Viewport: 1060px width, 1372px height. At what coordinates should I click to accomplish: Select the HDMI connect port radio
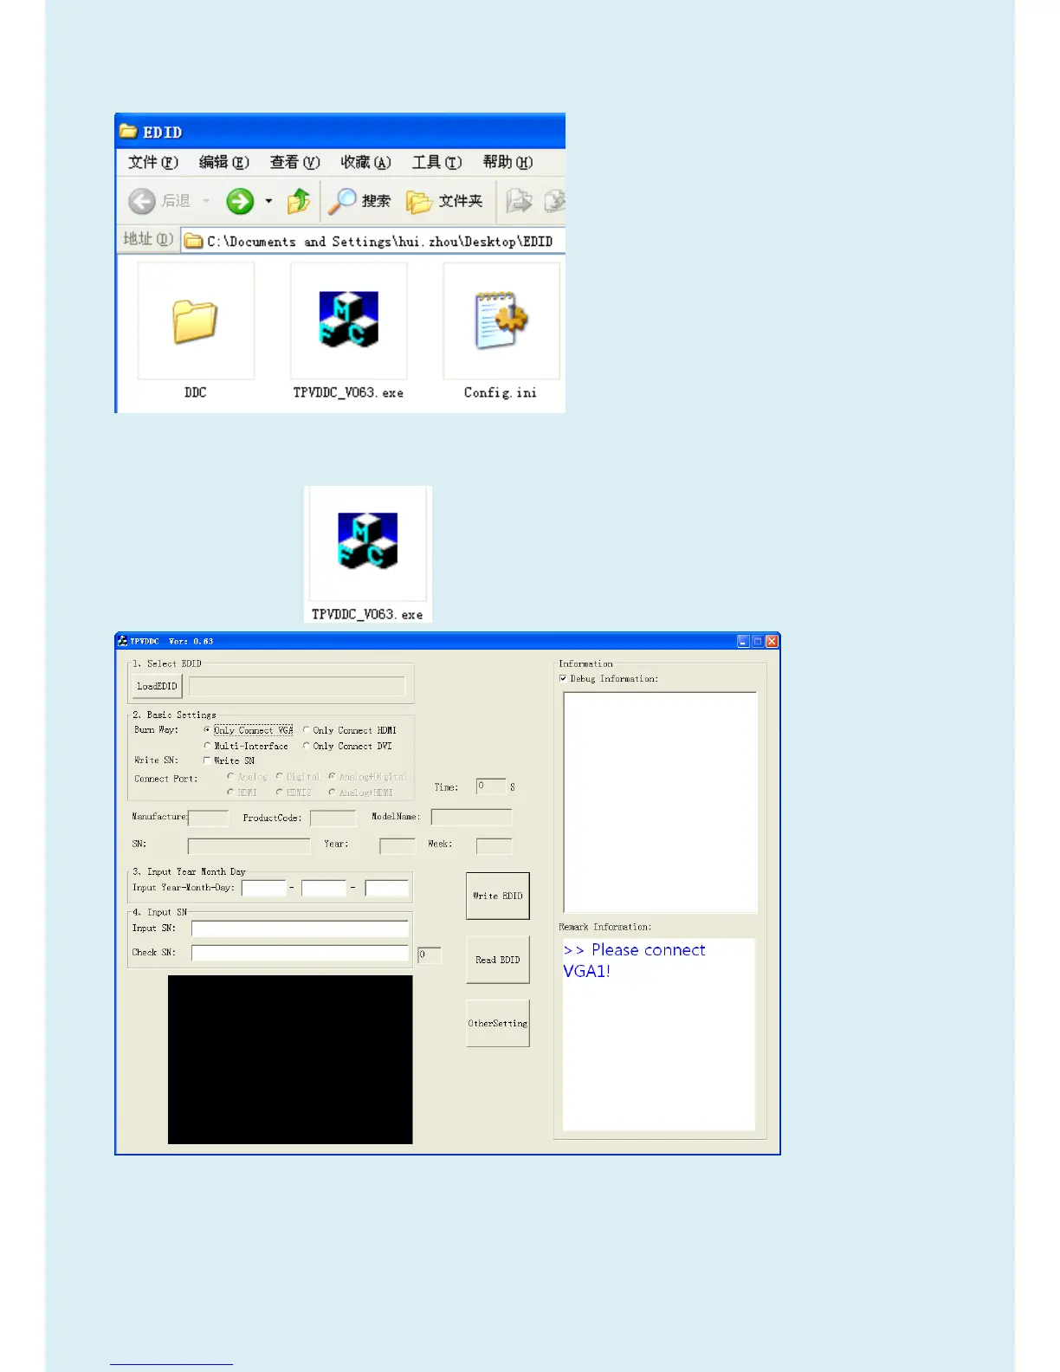click(230, 792)
